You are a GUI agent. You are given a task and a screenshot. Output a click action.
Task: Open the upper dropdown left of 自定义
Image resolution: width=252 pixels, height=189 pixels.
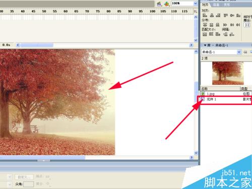point(10,177)
